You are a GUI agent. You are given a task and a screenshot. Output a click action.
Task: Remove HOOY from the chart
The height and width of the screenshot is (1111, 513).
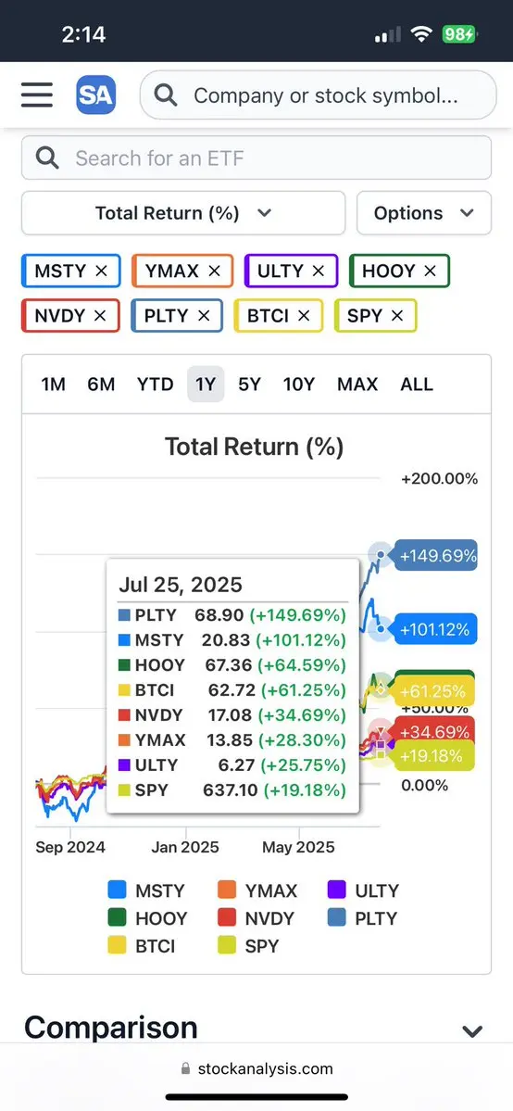tap(430, 271)
